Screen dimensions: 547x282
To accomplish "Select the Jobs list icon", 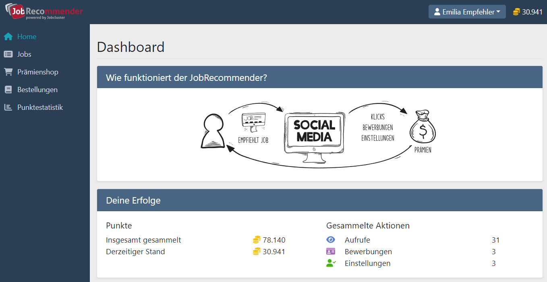I will [x=8, y=54].
